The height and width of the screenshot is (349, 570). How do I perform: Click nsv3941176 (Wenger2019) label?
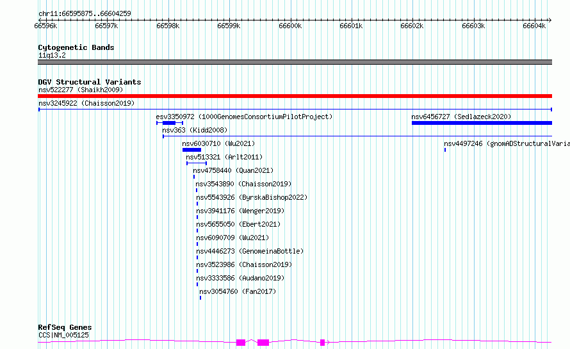(x=240, y=211)
